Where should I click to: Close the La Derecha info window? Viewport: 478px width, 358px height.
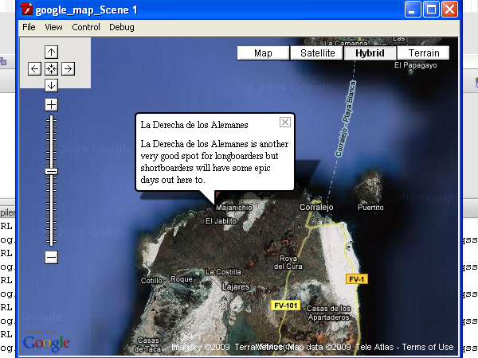coord(285,122)
